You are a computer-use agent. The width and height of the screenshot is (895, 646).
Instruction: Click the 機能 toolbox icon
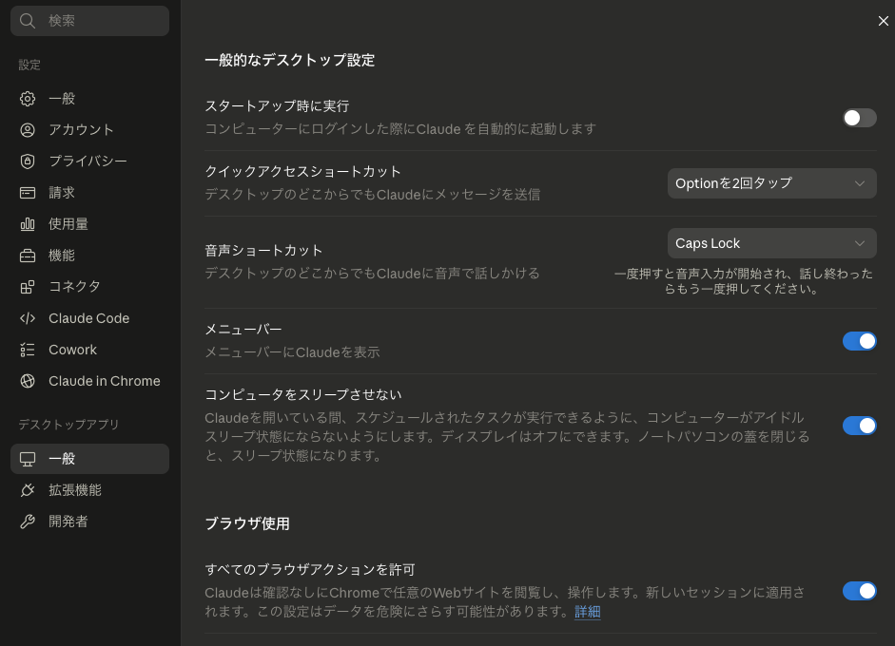[x=28, y=256]
